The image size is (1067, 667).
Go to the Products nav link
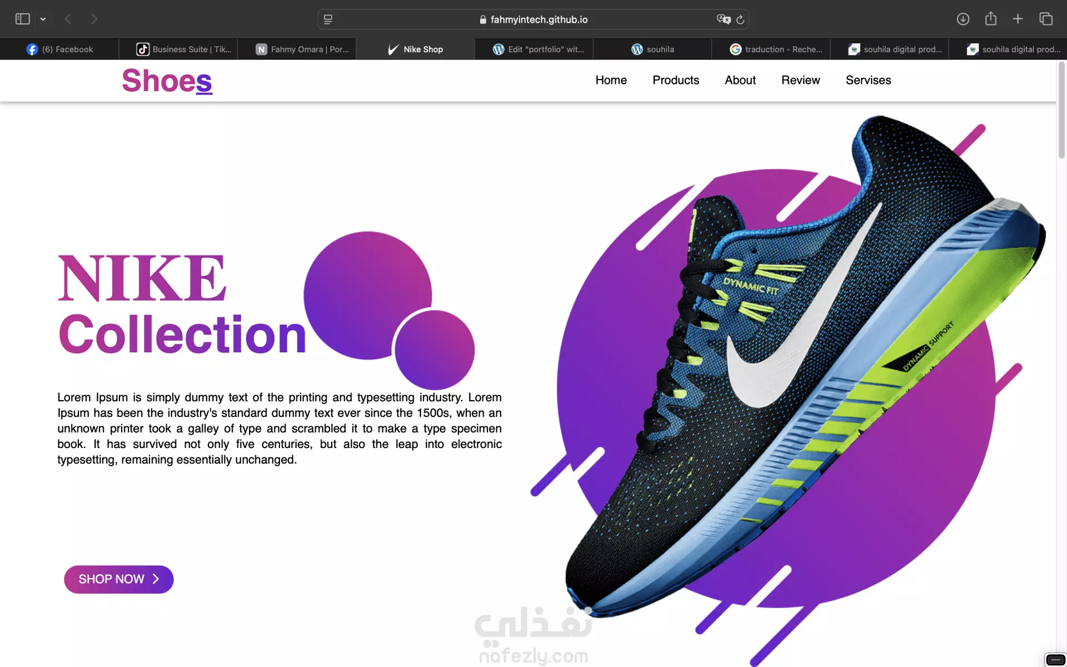[x=676, y=80]
